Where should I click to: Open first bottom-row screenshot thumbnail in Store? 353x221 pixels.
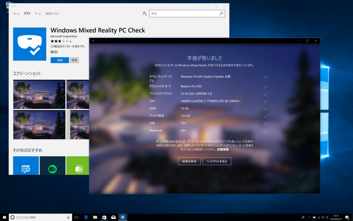pyautogui.click(x=39, y=125)
